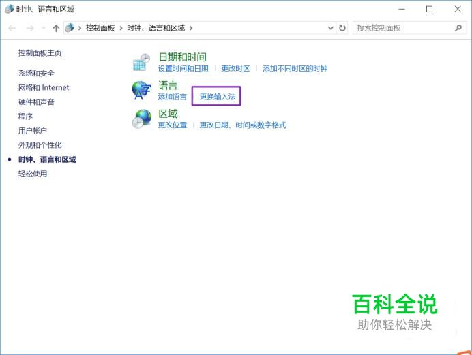Click 添加语言 link

pyautogui.click(x=173, y=97)
